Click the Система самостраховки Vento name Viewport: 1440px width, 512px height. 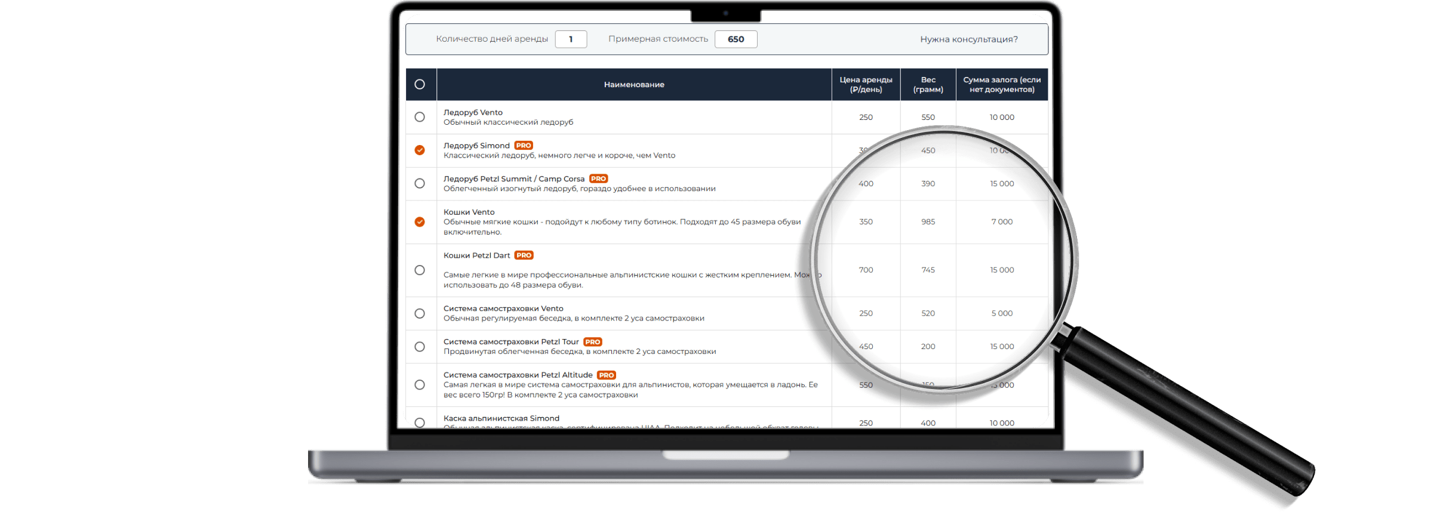(503, 309)
